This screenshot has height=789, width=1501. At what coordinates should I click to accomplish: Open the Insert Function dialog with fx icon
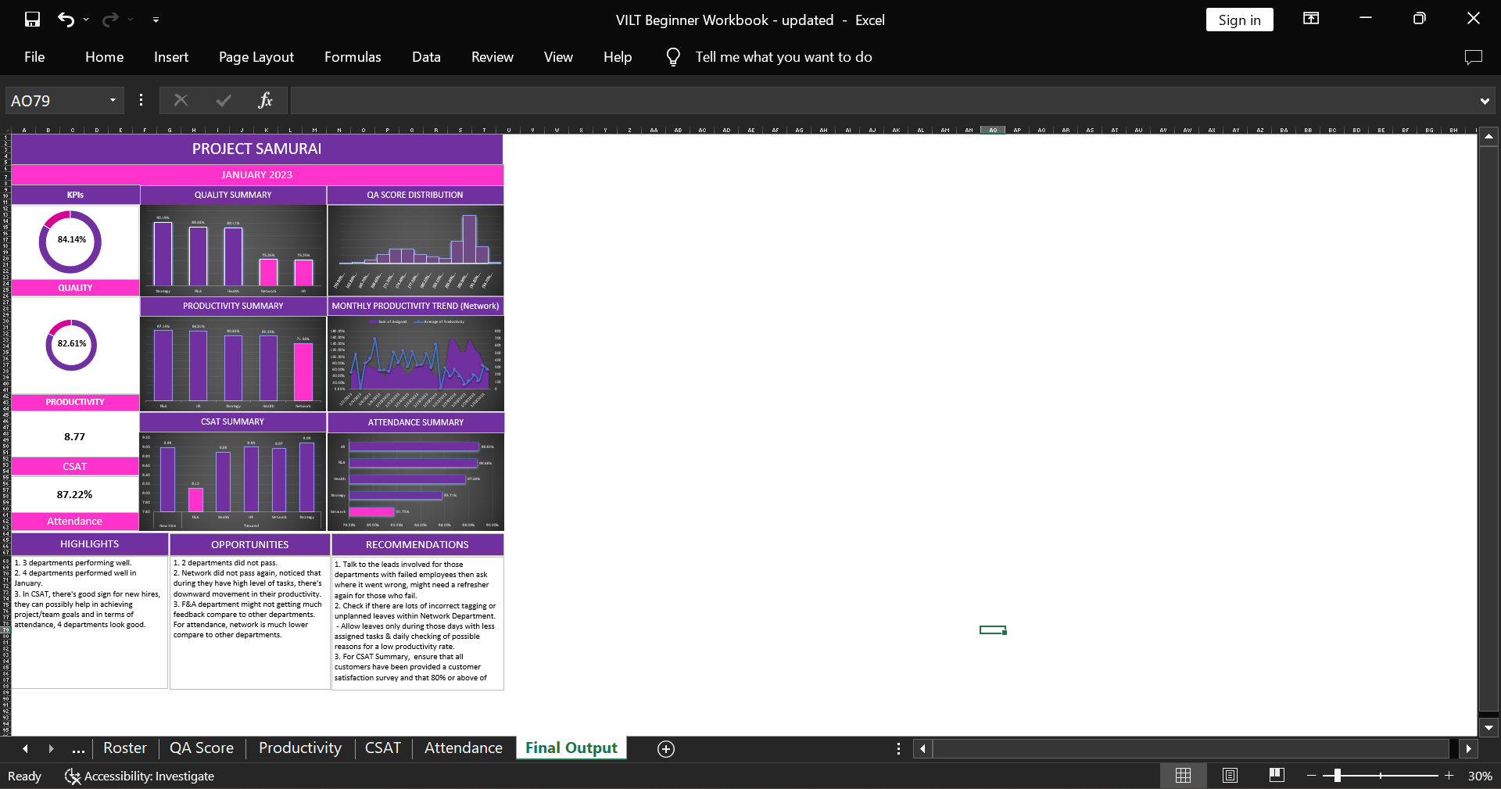[x=265, y=100]
